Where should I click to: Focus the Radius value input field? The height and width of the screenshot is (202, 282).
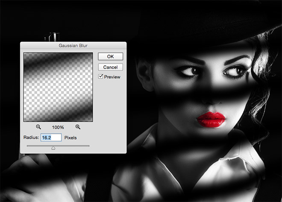pyautogui.click(x=51, y=138)
